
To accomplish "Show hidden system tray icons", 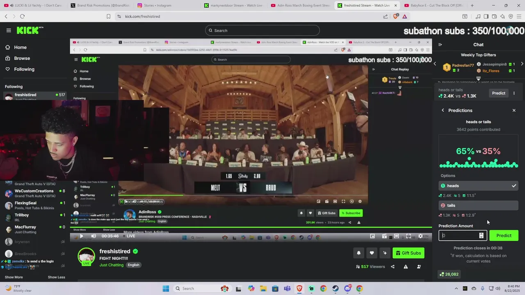I will [x=455, y=288].
